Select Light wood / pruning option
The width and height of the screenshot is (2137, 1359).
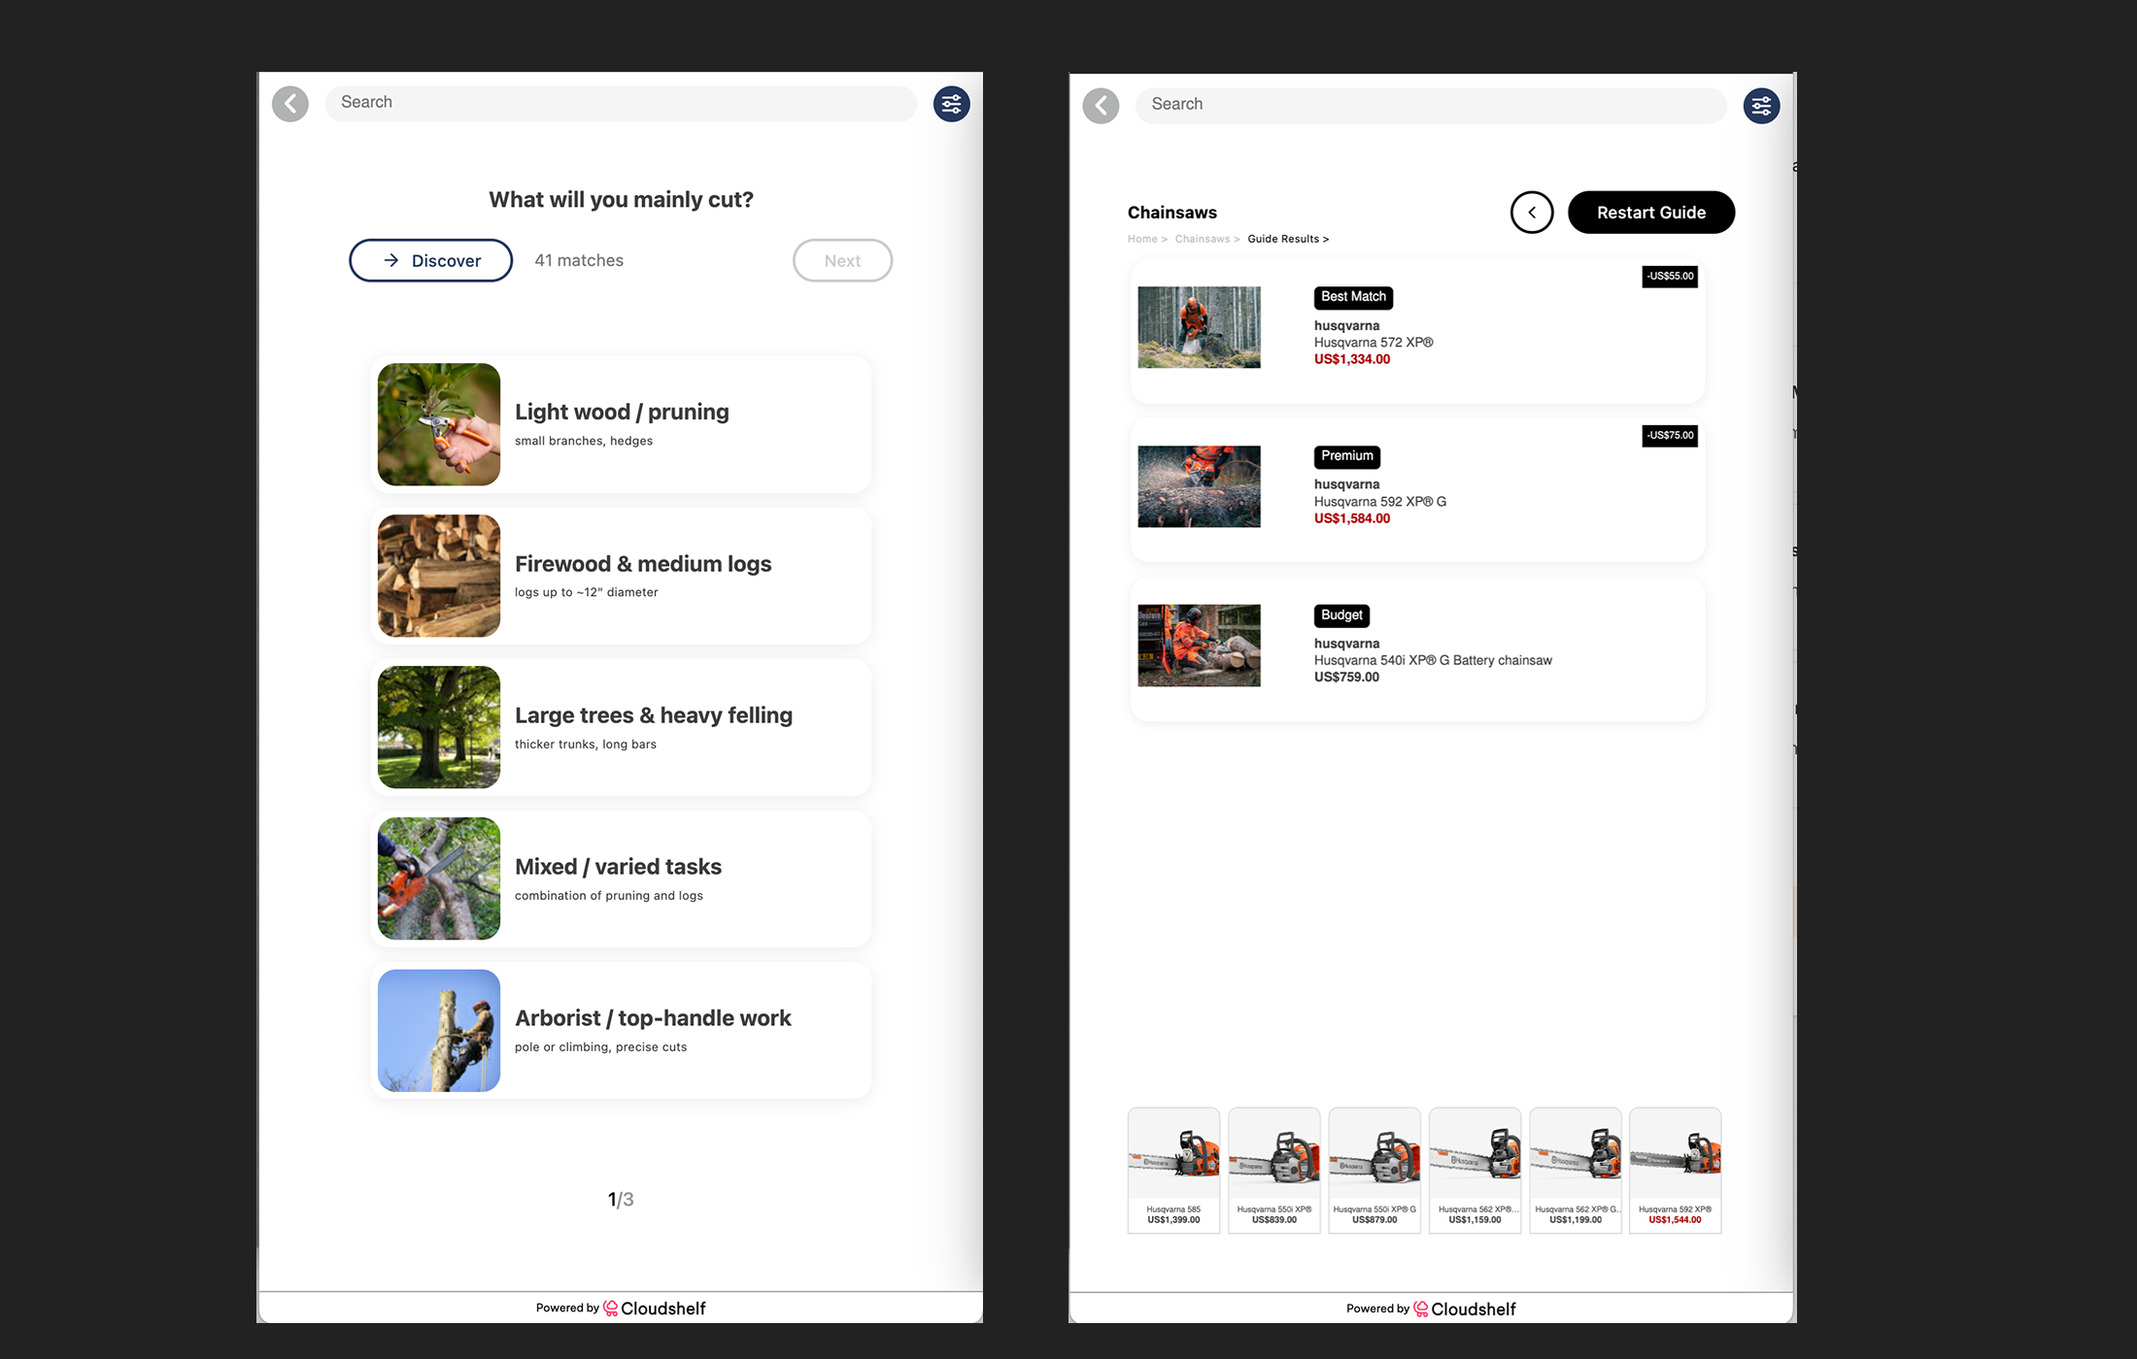coord(621,424)
